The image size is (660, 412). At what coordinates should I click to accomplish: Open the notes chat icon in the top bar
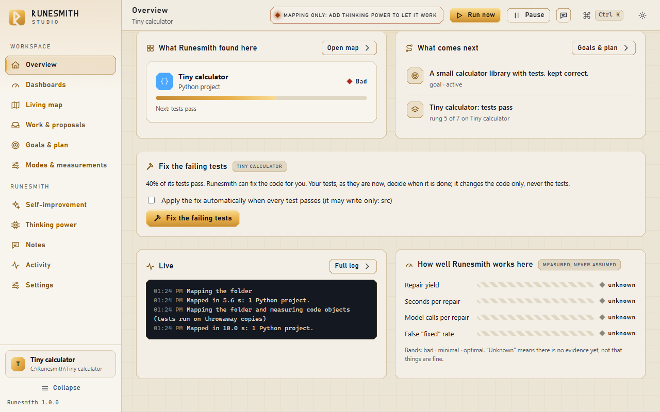pyautogui.click(x=564, y=15)
